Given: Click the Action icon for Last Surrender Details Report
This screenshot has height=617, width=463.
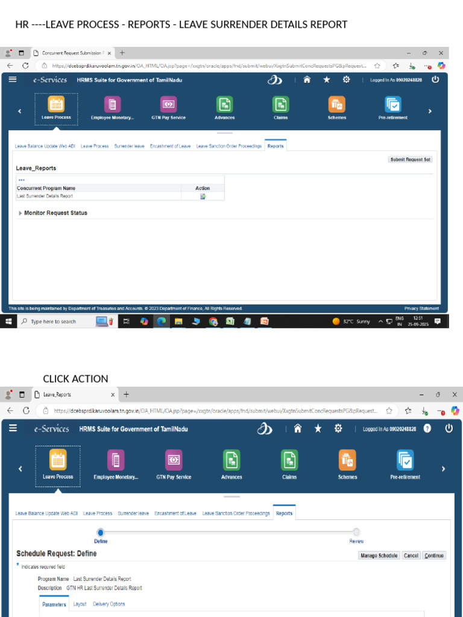Looking at the screenshot, I should (203, 196).
